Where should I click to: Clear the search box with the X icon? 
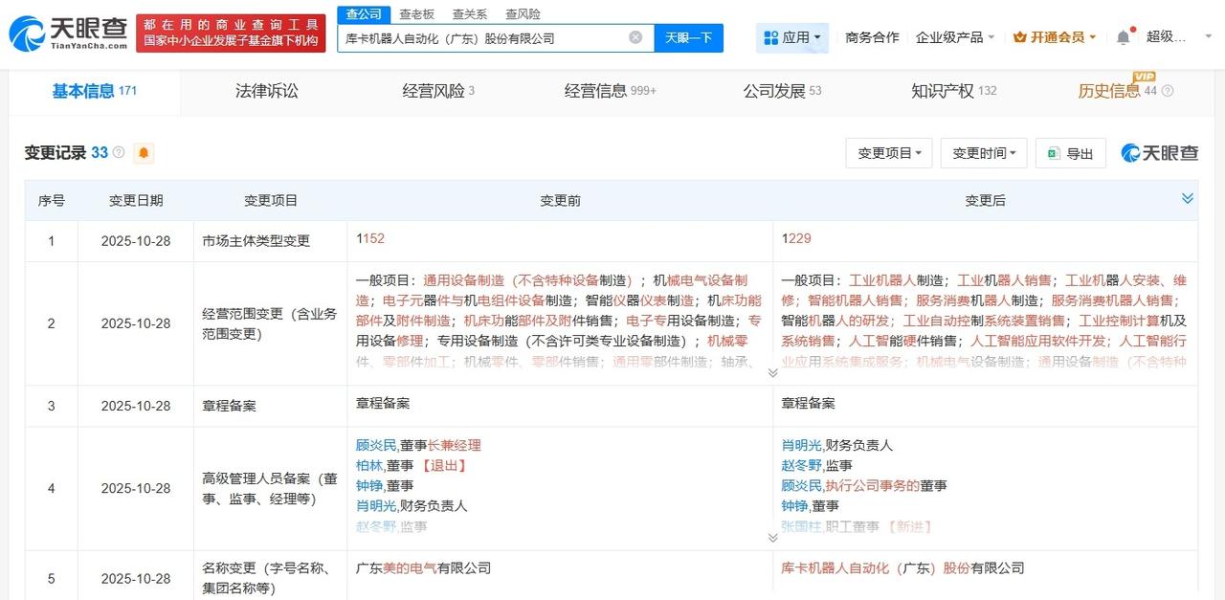[x=635, y=37]
